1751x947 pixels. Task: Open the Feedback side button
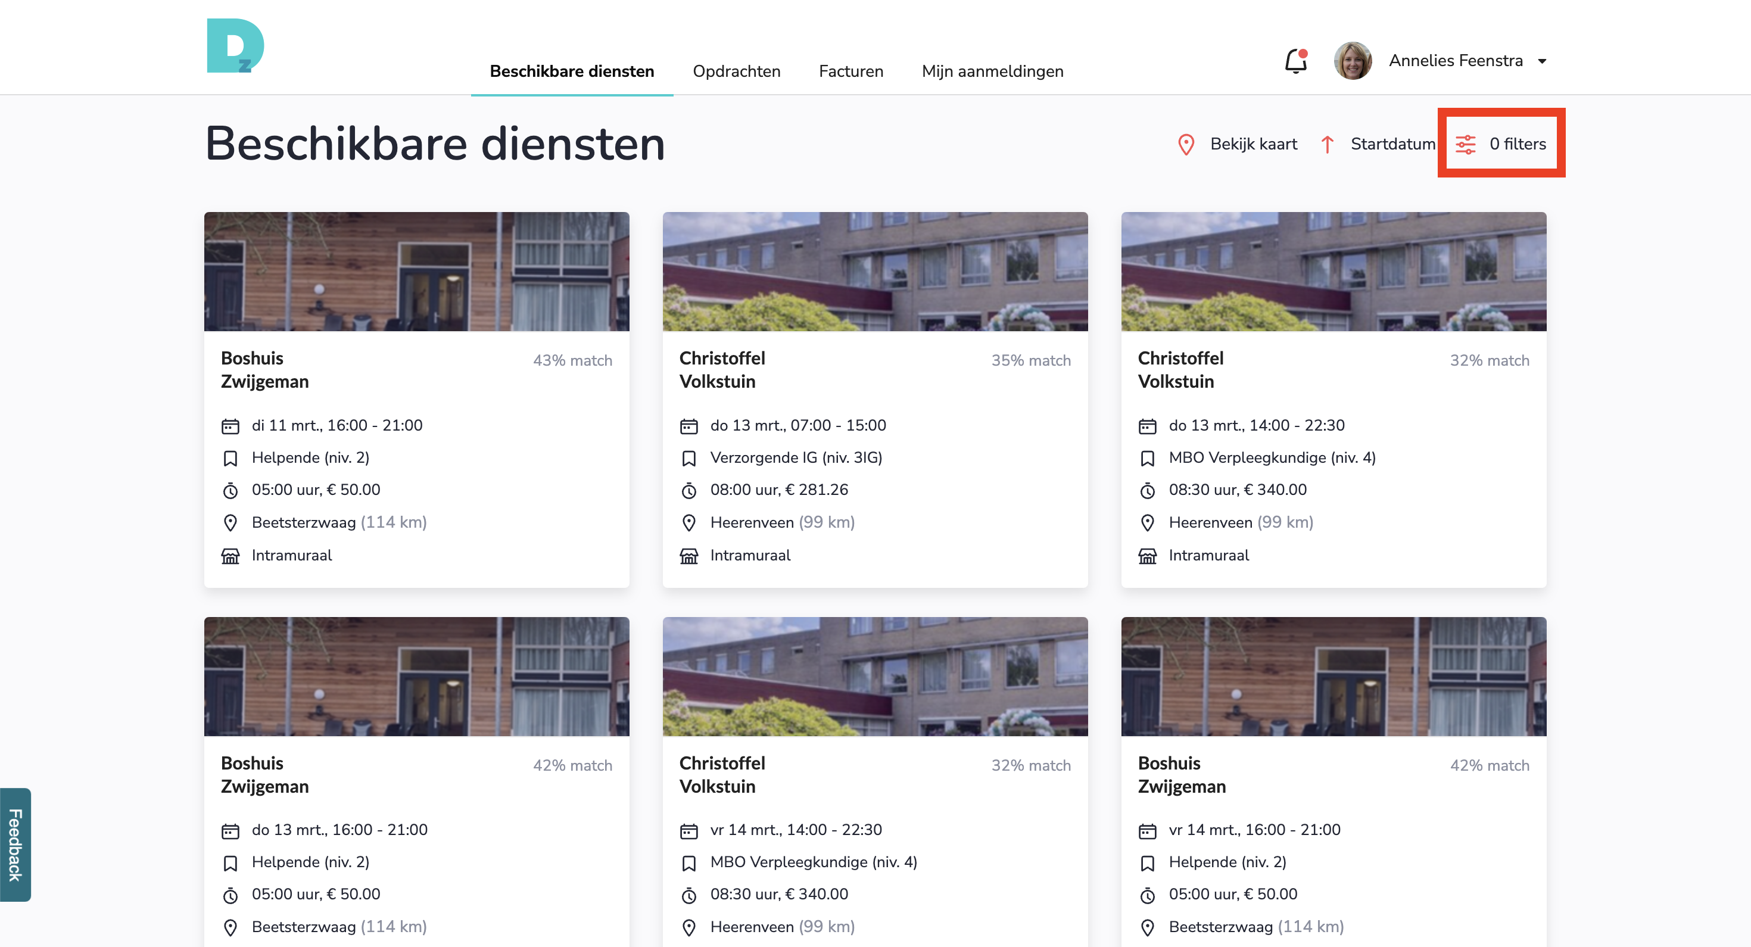[15, 844]
